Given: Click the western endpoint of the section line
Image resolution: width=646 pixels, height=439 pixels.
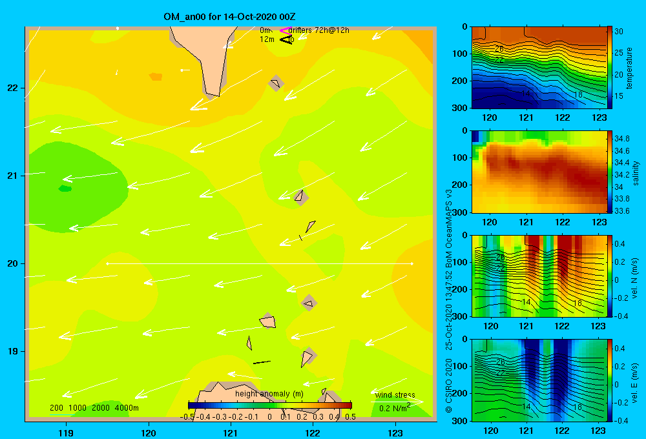Looking at the screenshot, I should [107, 263].
